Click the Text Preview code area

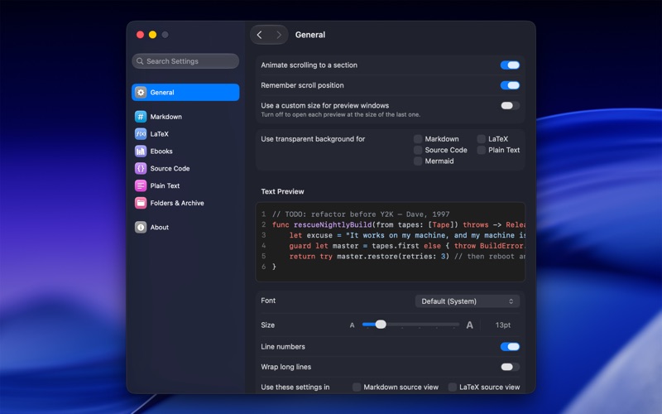391,242
